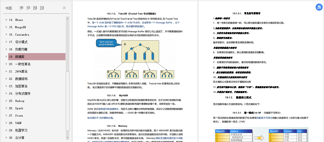324x142 pixels.
Task: Expand the 25. Hadoop bookmark arrow
Action: tap(6, 101)
